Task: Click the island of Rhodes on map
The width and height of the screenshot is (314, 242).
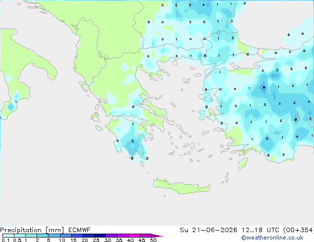Action: coord(243,164)
